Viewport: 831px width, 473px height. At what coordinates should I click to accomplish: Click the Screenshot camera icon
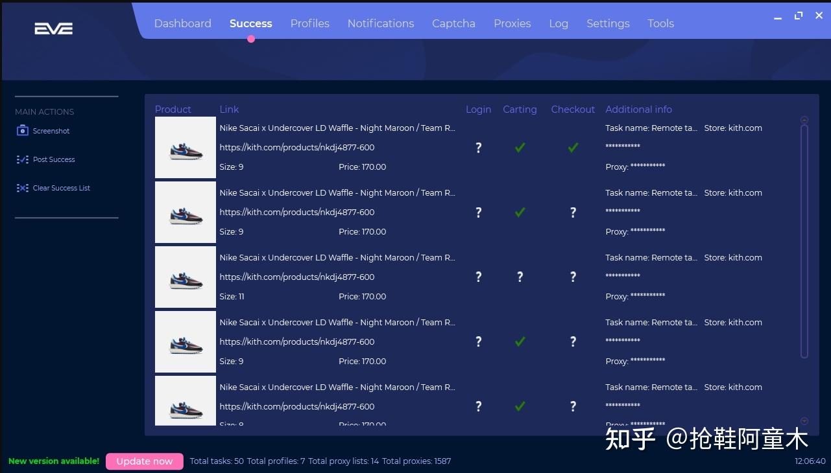tap(22, 131)
